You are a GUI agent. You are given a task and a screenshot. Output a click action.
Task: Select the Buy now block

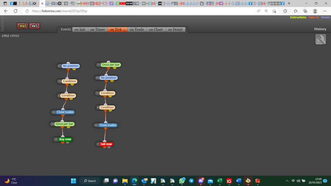(x=65, y=139)
